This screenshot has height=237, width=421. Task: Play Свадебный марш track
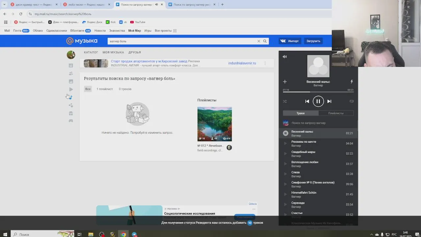(285, 154)
